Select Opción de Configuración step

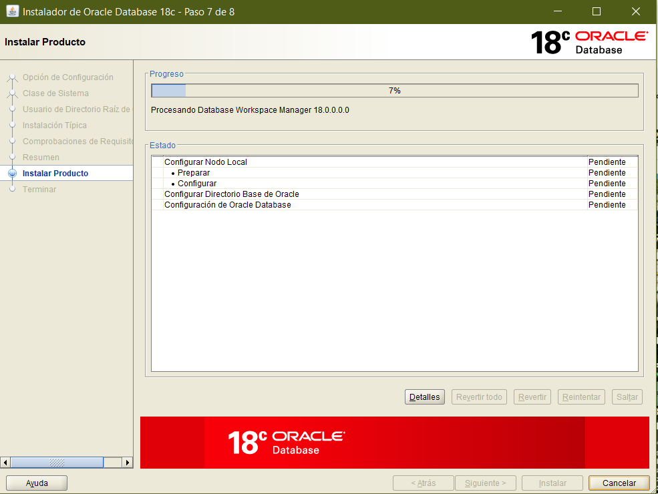(x=67, y=77)
